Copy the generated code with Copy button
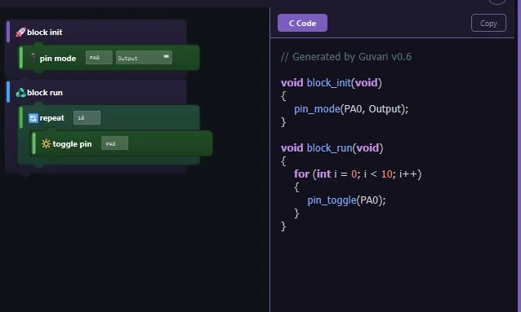521x312 pixels. [x=488, y=23]
